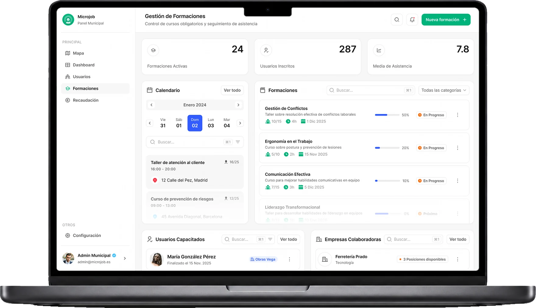Open Todas las categorías dropdown
This screenshot has width=536, height=308.
click(x=444, y=90)
